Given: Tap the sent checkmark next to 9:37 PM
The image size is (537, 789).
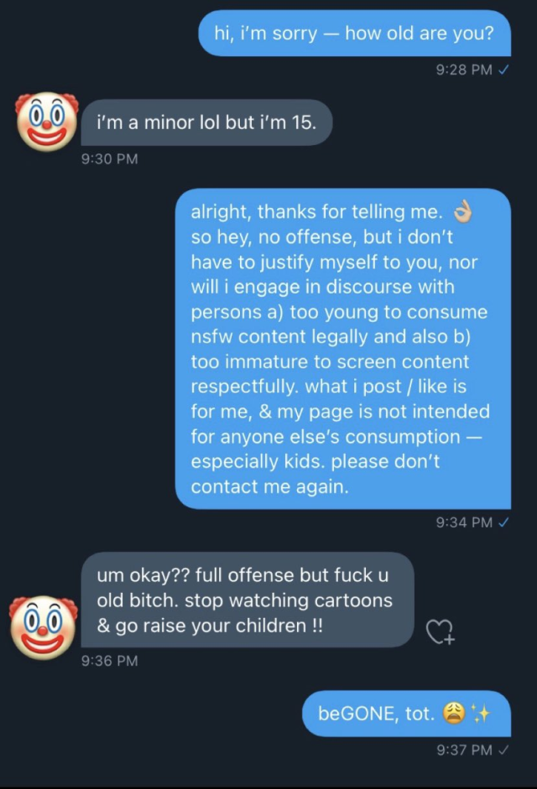Looking at the screenshot, I should [504, 750].
